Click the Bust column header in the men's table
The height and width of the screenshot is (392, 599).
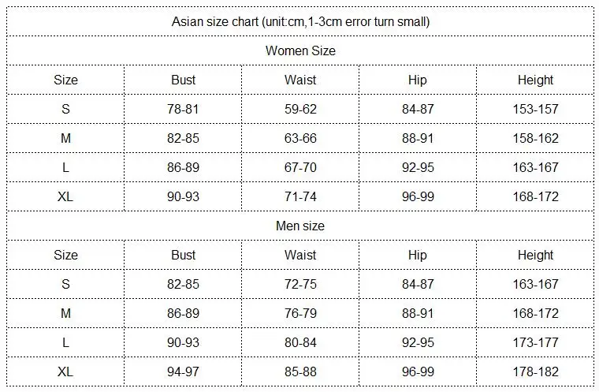183,255
